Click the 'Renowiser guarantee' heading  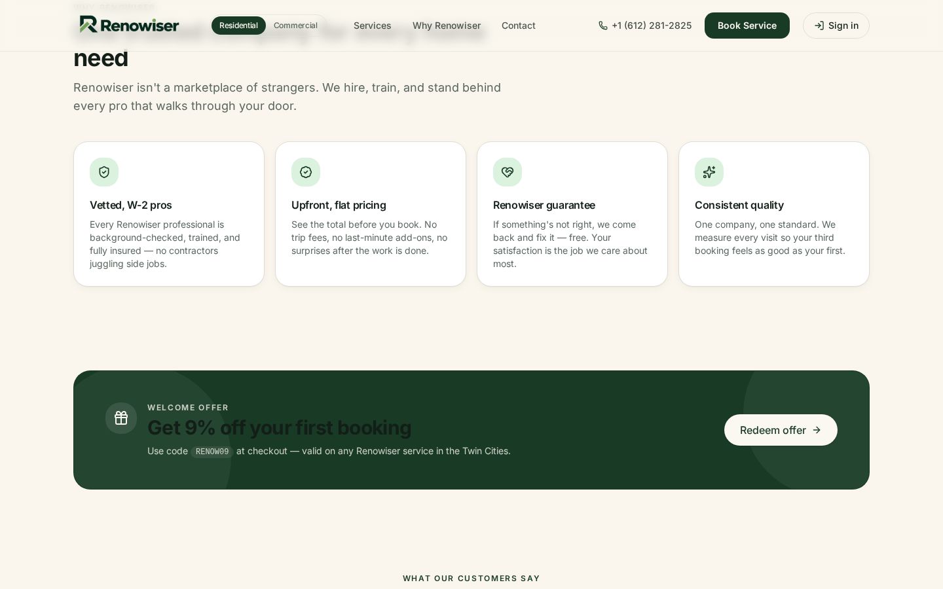point(544,205)
